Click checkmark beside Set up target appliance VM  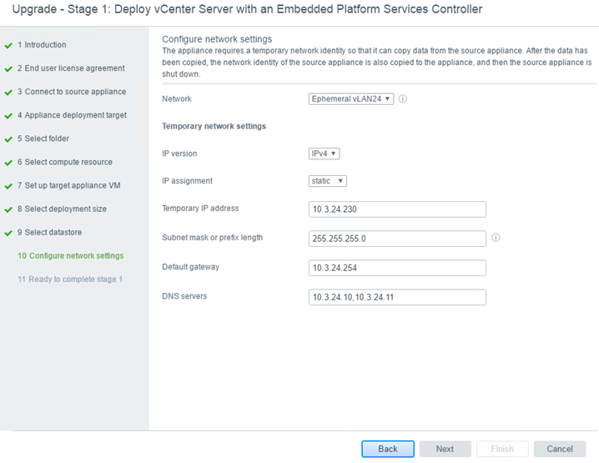8,186
